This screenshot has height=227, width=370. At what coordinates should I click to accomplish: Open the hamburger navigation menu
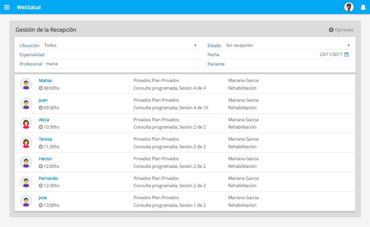pos(7,7)
